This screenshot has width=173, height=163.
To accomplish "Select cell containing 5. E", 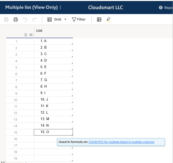I will [x=53, y=67].
